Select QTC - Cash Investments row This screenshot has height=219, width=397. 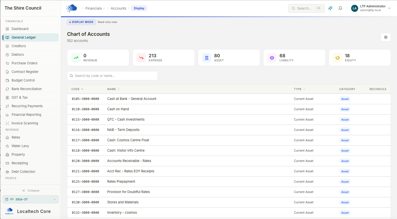coord(229,120)
